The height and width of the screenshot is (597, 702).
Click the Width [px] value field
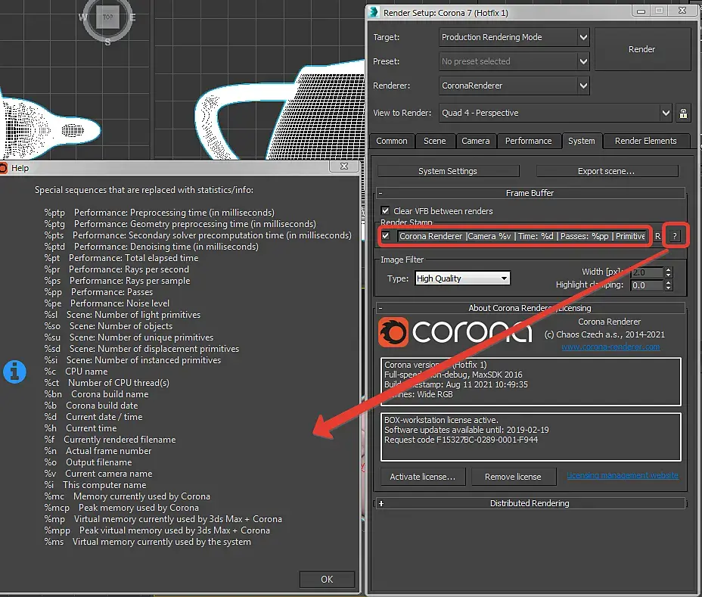647,272
